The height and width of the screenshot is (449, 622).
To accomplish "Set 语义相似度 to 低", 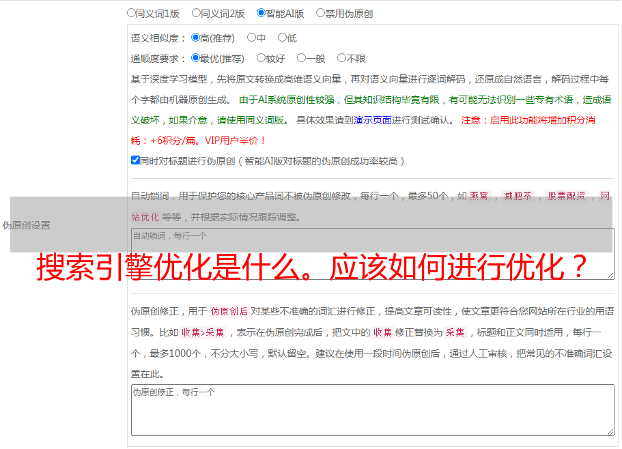I will (x=282, y=38).
